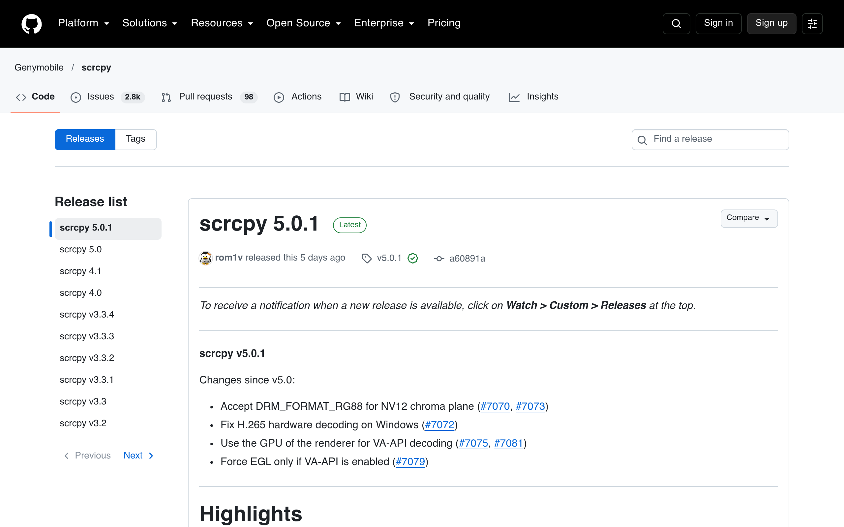844x527 pixels.
Task: Open issue #7075 link
Action: [x=473, y=444]
